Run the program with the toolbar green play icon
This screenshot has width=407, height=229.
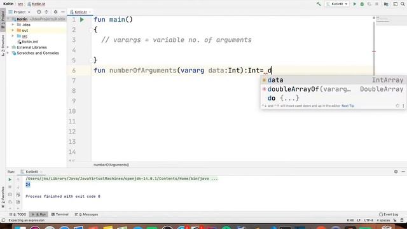click(x=355, y=4)
